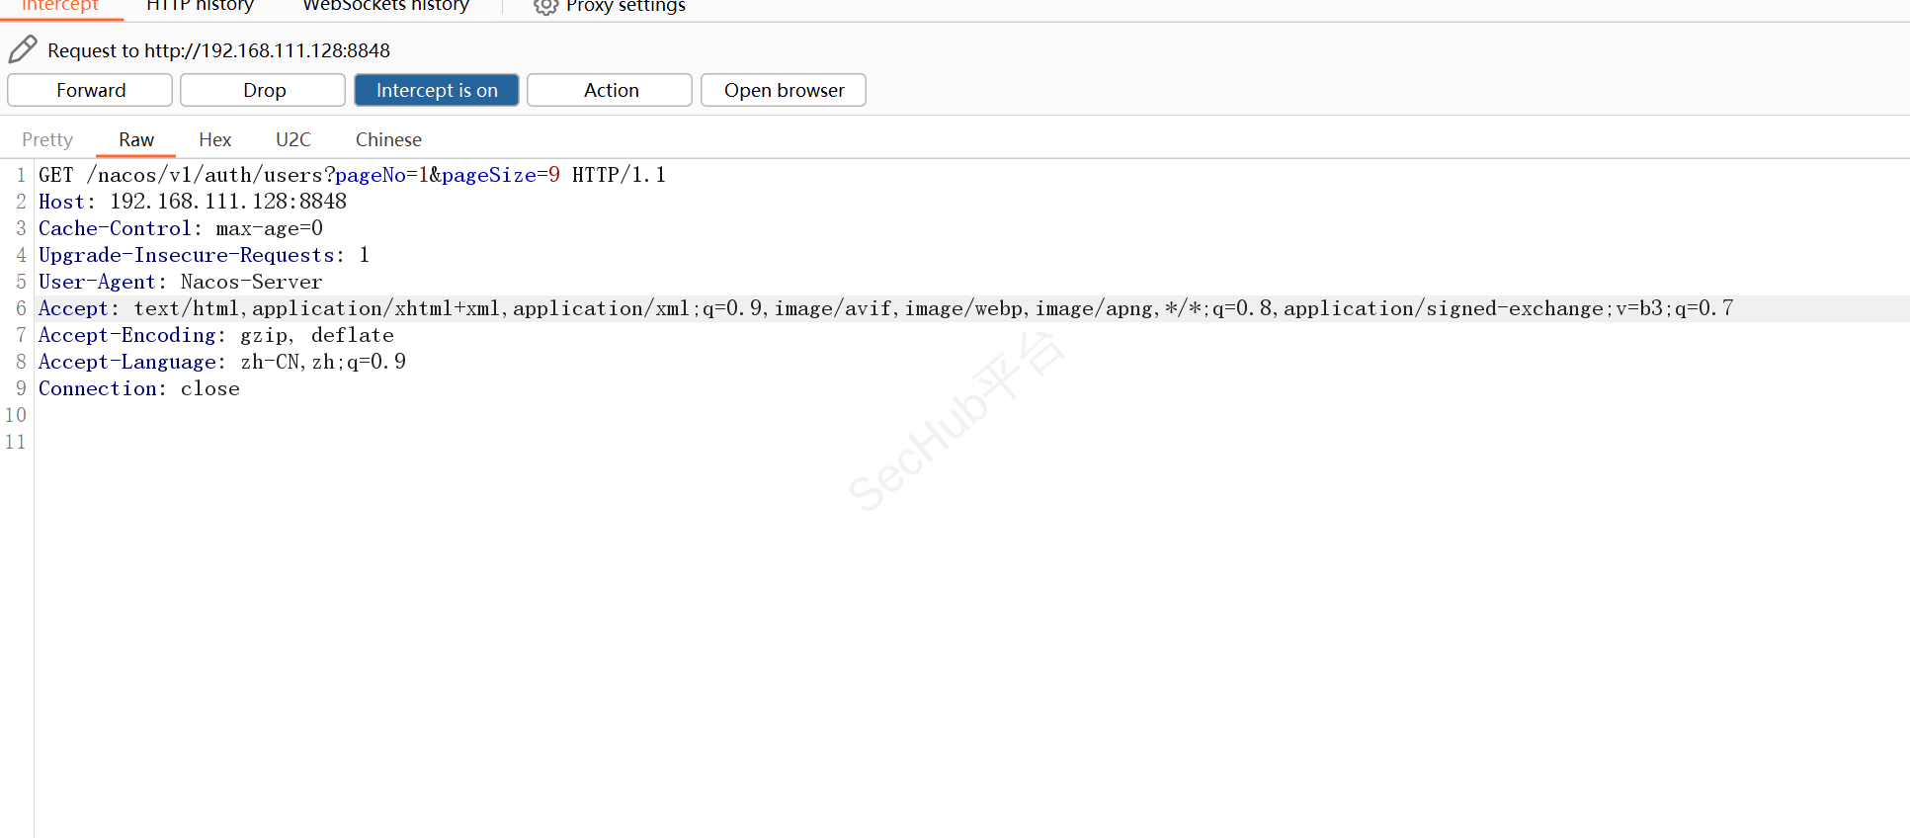Toggle the Intercept is on button
1910x838 pixels.
pyautogui.click(x=437, y=90)
